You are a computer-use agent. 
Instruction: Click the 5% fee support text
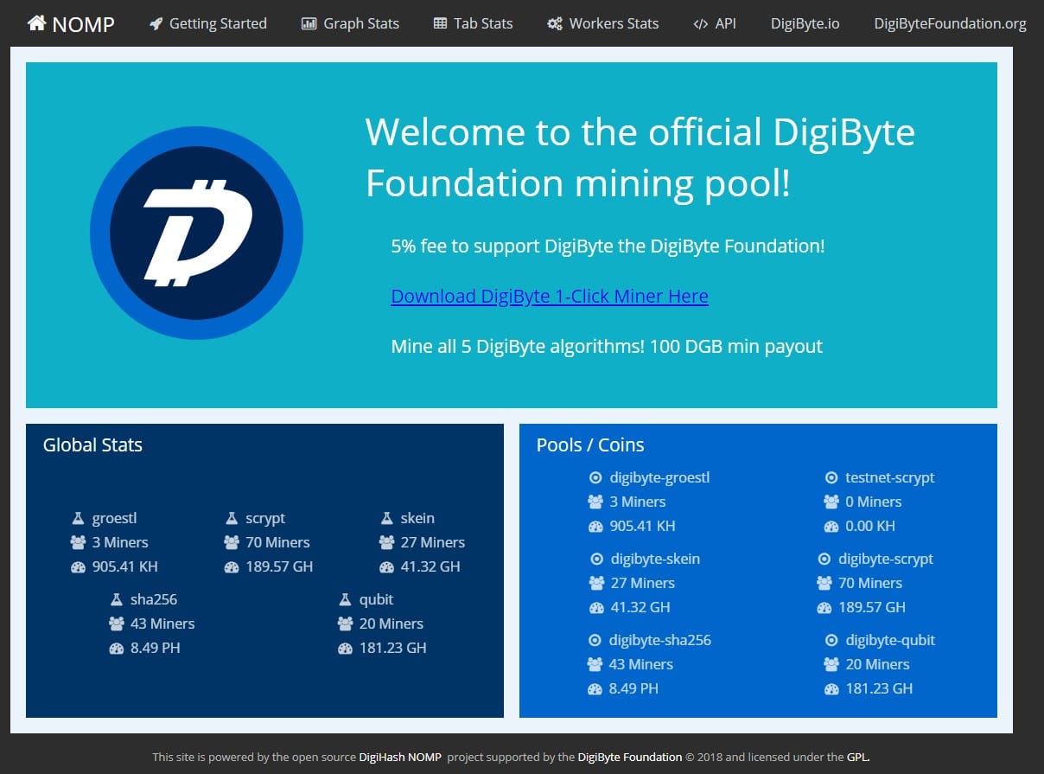[608, 246]
